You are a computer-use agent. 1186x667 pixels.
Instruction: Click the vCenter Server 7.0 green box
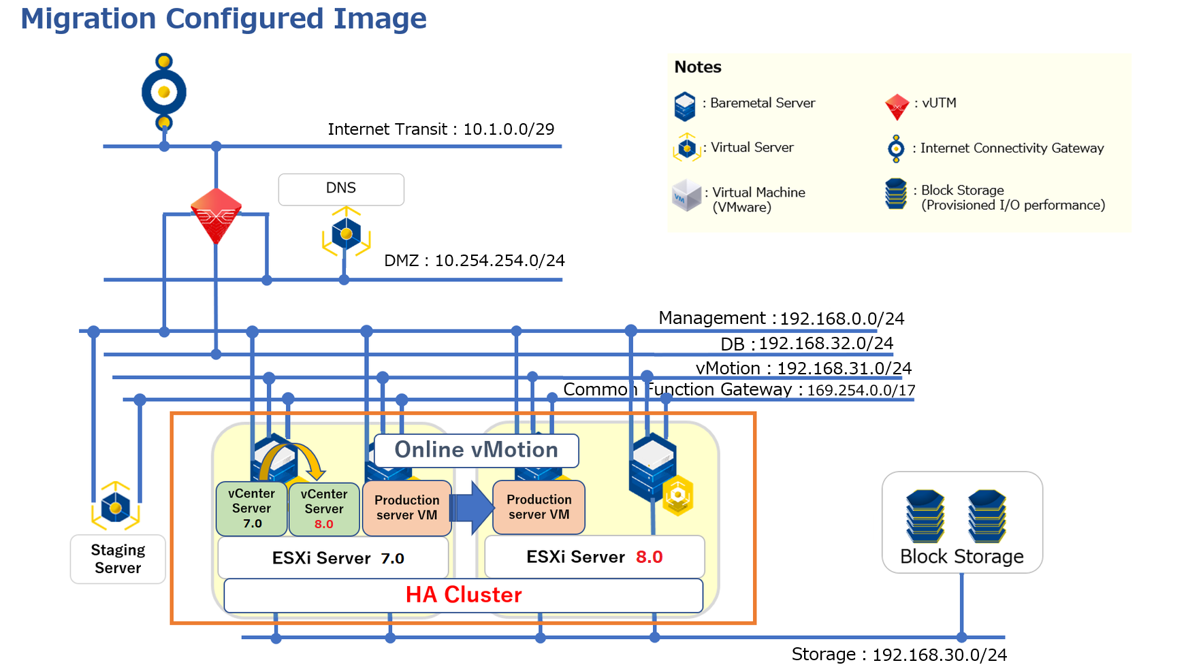click(x=251, y=508)
